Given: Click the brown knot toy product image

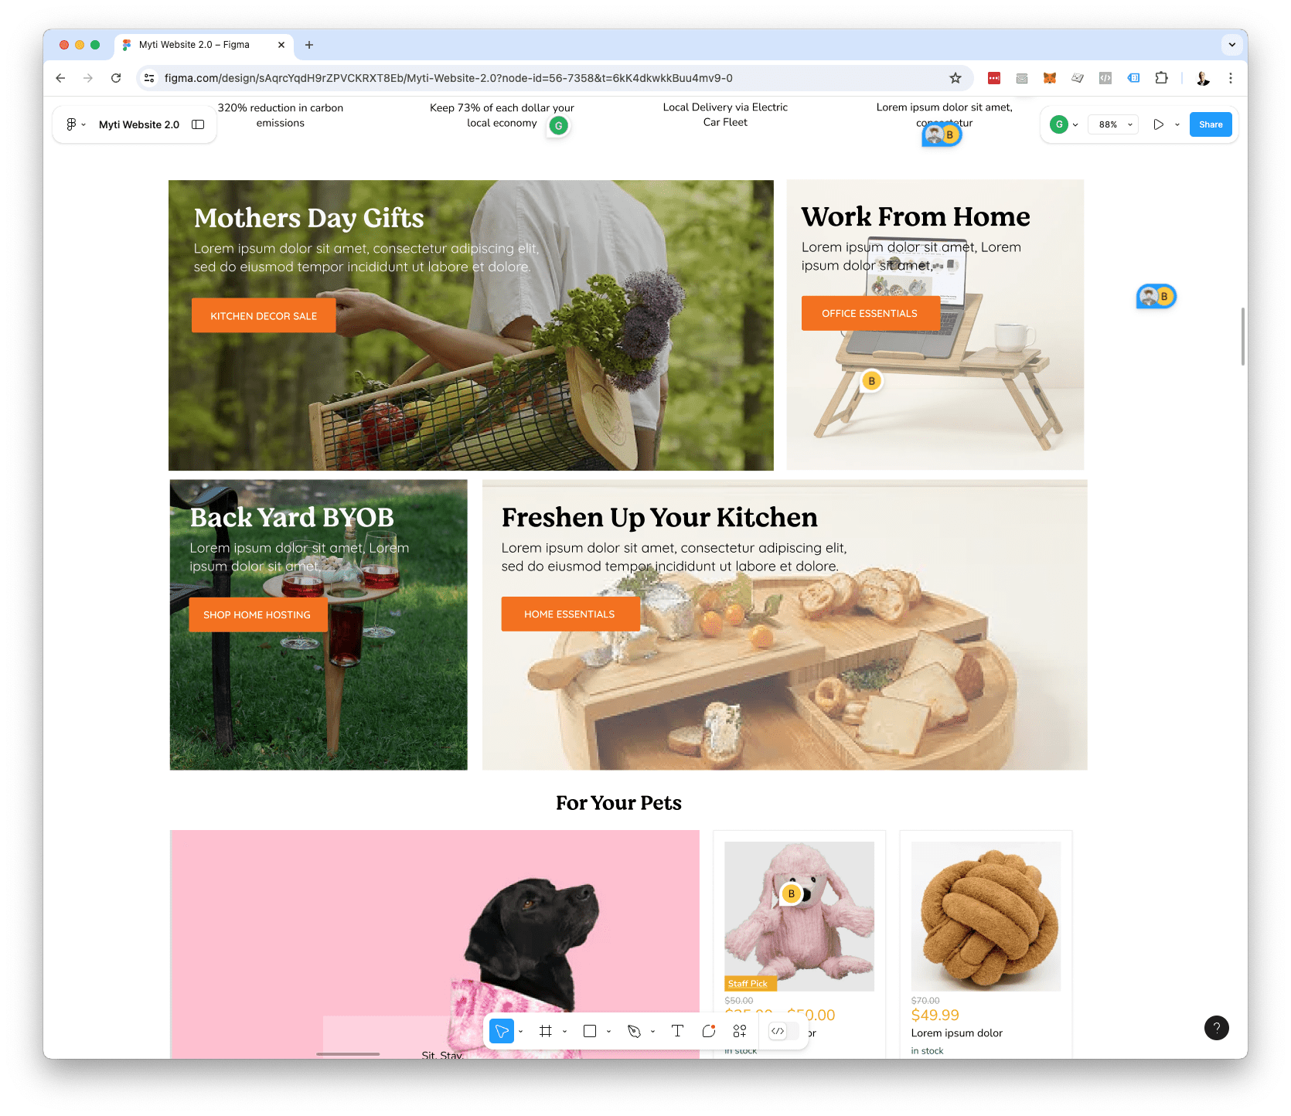Looking at the screenshot, I should (986, 917).
